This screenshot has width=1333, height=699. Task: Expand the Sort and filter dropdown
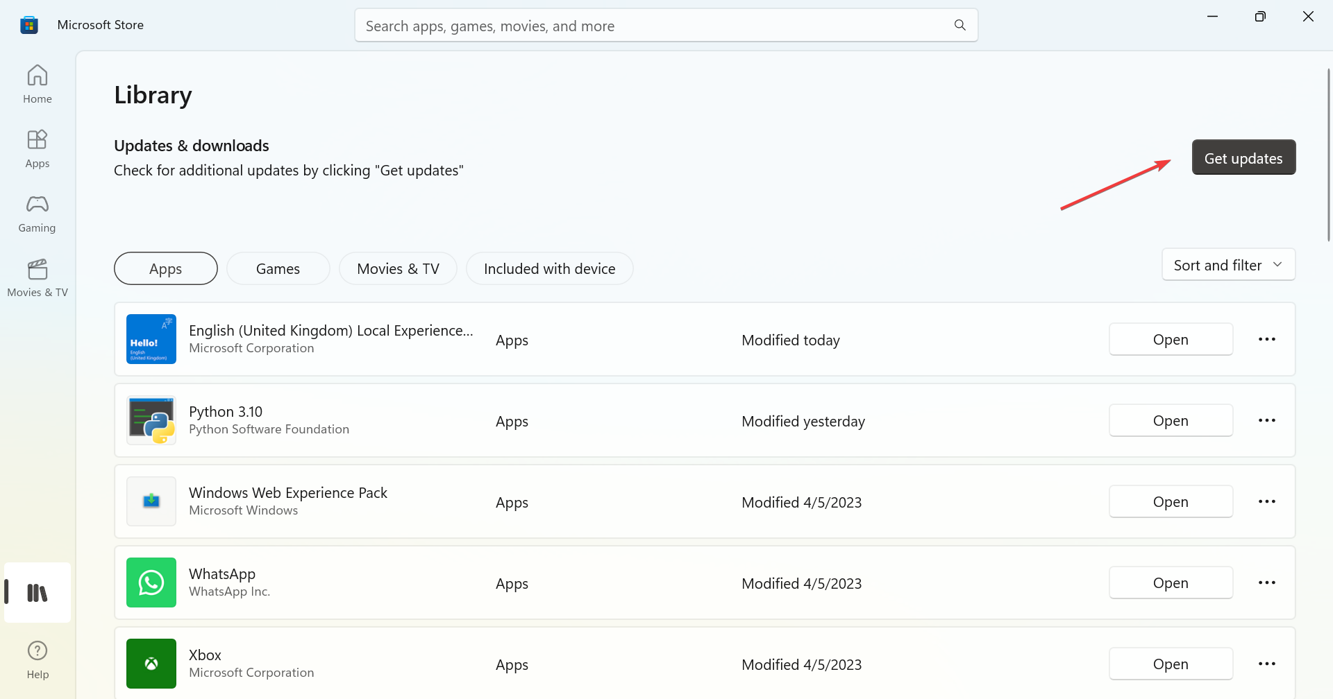click(1229, 265)
